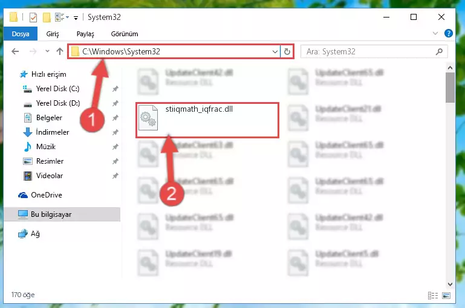Viewport: 465px width, 308px height.
Task: Click pin icon next to İndirmeler
Action: (x=115, y=132)
